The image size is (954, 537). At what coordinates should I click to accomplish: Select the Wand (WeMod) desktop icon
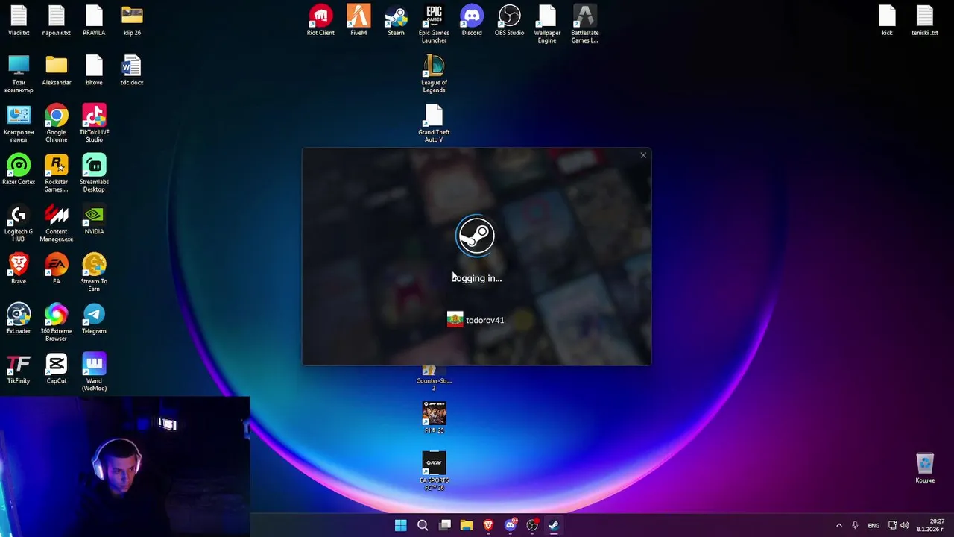94,371
